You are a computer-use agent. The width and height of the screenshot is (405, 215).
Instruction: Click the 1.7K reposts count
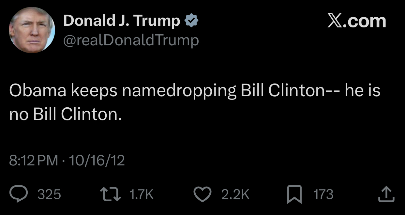click(x=141, y=194)
